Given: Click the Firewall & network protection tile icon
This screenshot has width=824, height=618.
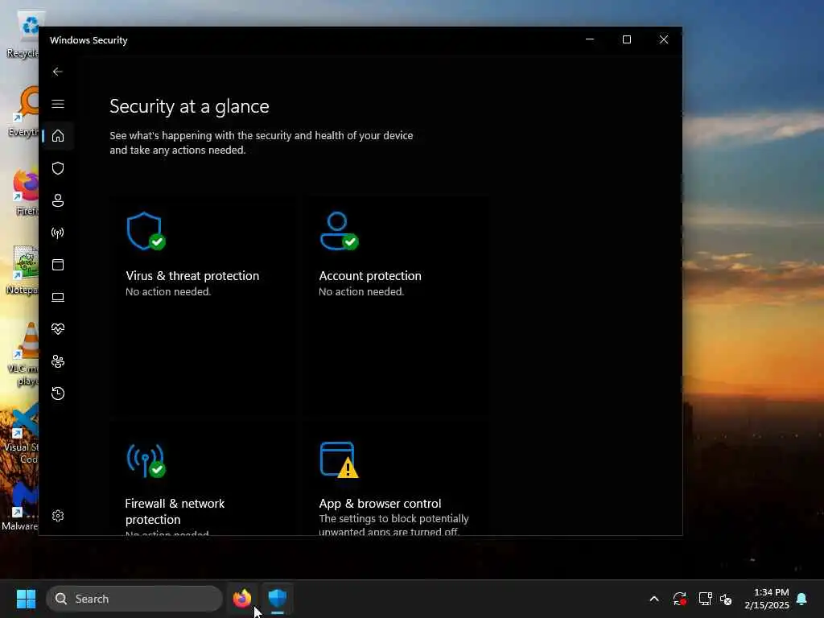Looking at the screenshot, I should [146, 461].
